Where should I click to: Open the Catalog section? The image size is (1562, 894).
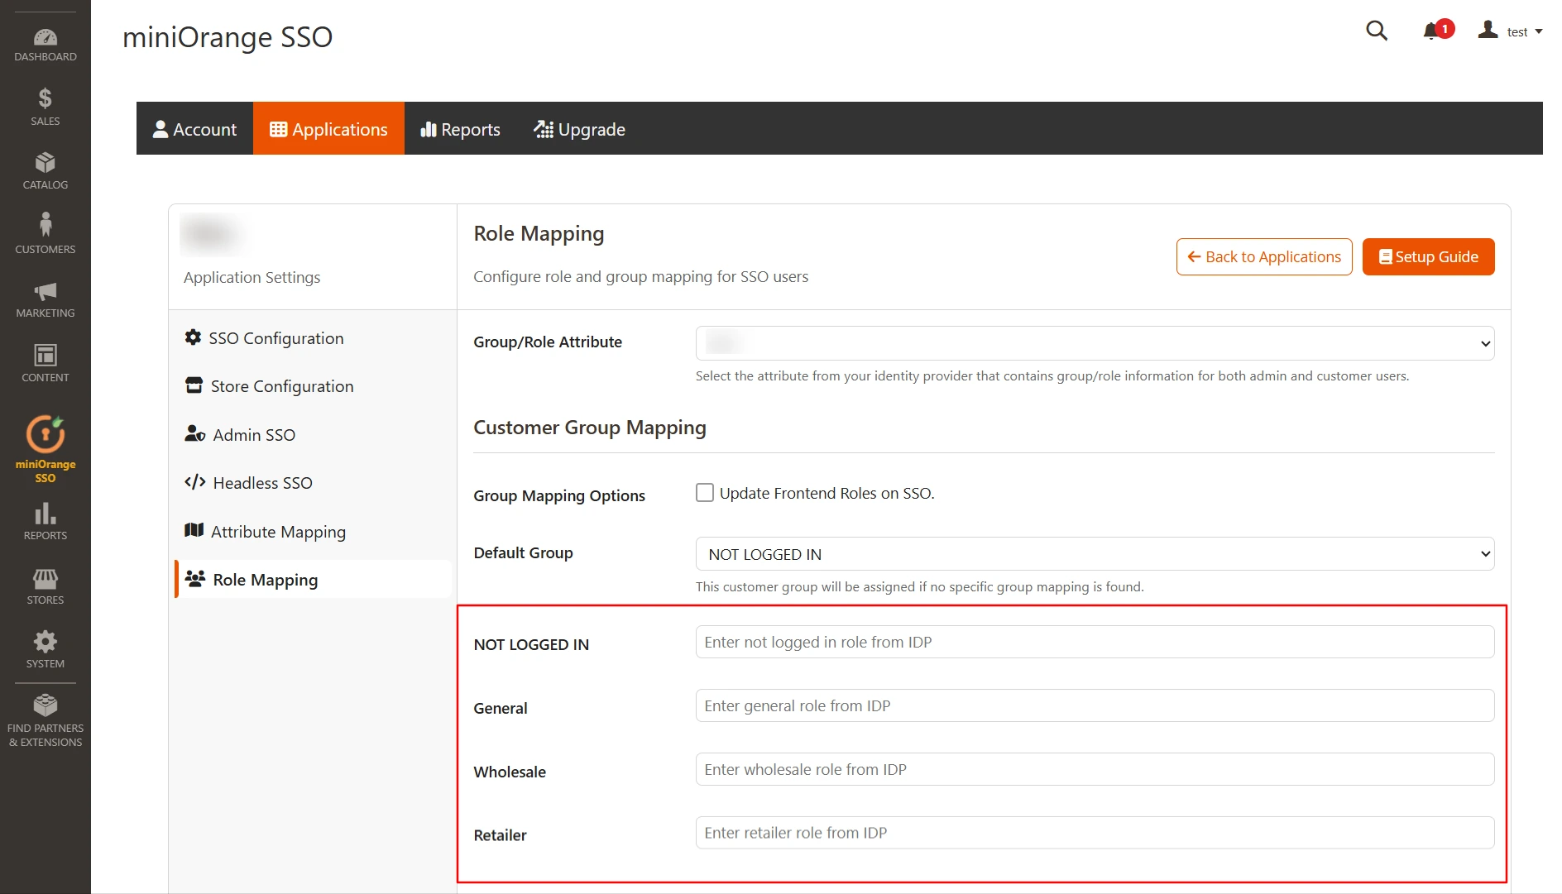click(45, 169)
